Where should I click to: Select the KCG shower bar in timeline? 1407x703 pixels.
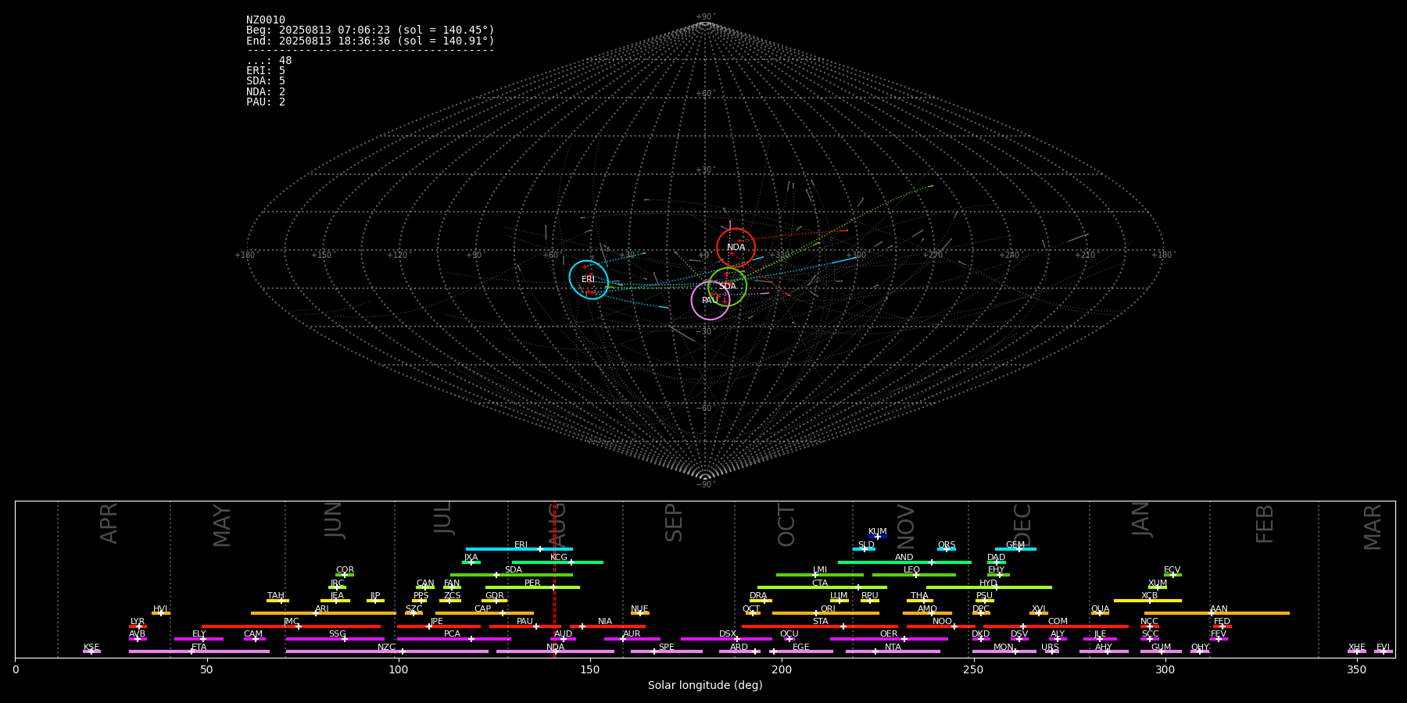tap(557, 562)
